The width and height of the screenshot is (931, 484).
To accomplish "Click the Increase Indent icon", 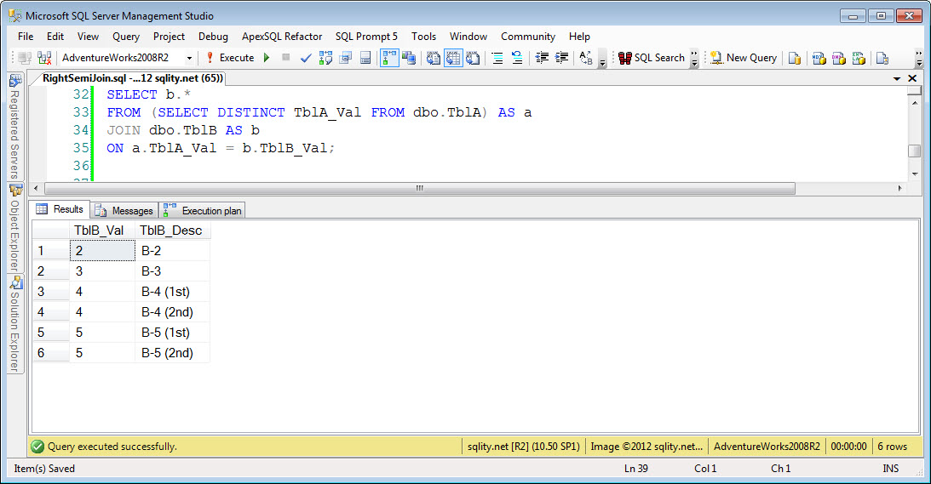I will [x=561, y=58].
